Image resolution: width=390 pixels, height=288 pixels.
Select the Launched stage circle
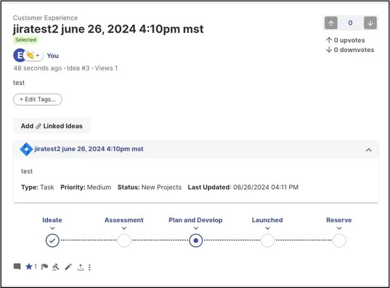267,240
